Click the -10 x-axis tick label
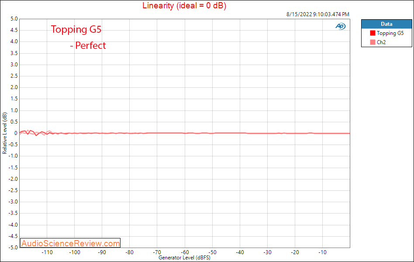The height and width of the screenshot is (262, 414). 322,252
